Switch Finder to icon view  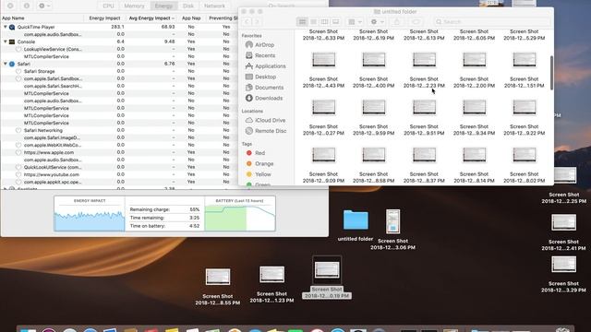(x=302, y=22)
